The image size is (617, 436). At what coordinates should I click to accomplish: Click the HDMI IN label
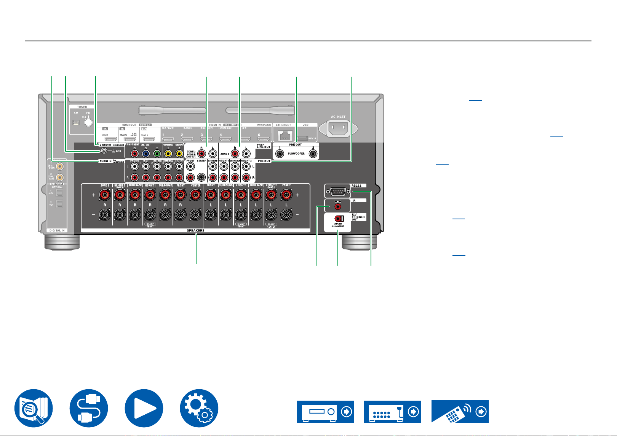tap(215, 125)
